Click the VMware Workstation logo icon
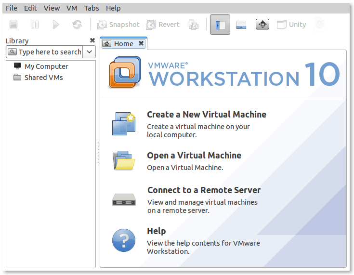The width and height of the screenshot is (354, 275). click(125, 72)
